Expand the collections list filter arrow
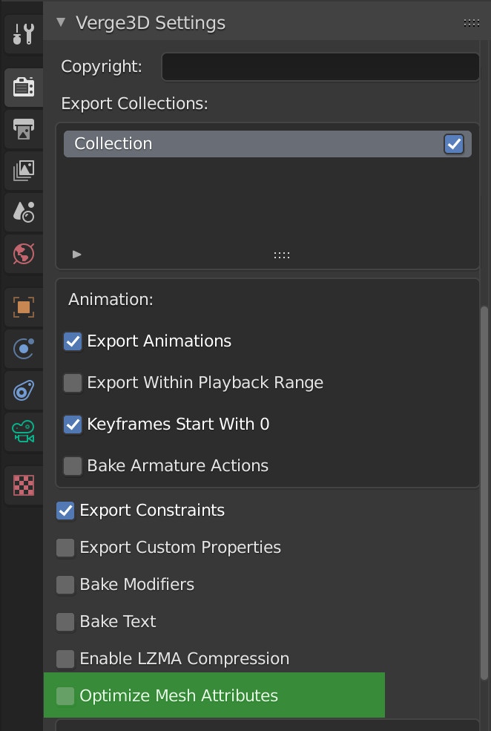 [77, 255]
